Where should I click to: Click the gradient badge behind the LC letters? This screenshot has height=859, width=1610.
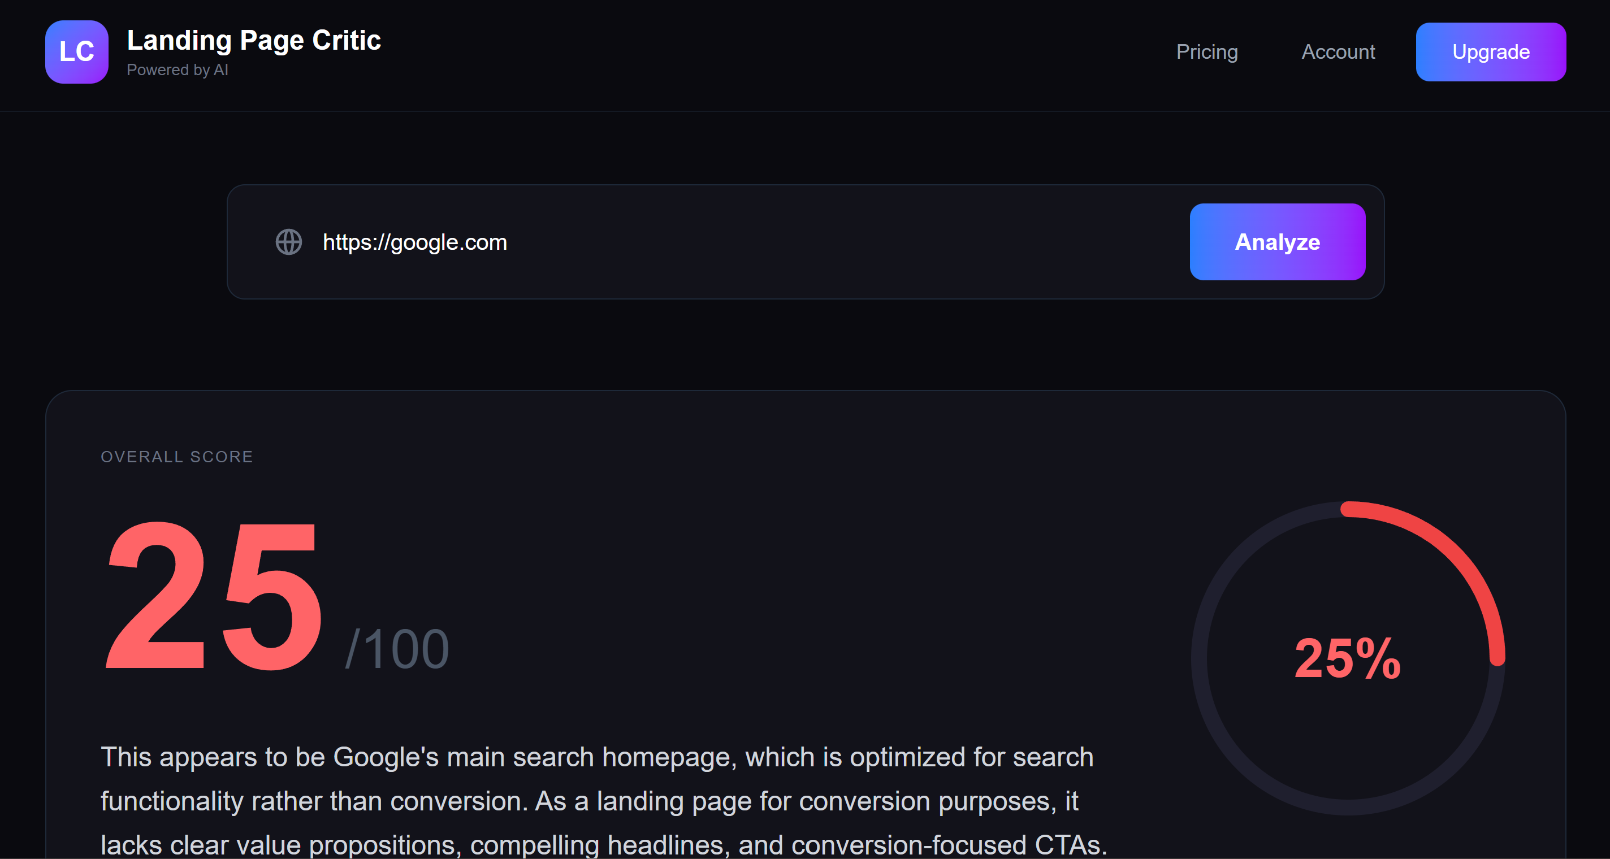pos(76,52)
